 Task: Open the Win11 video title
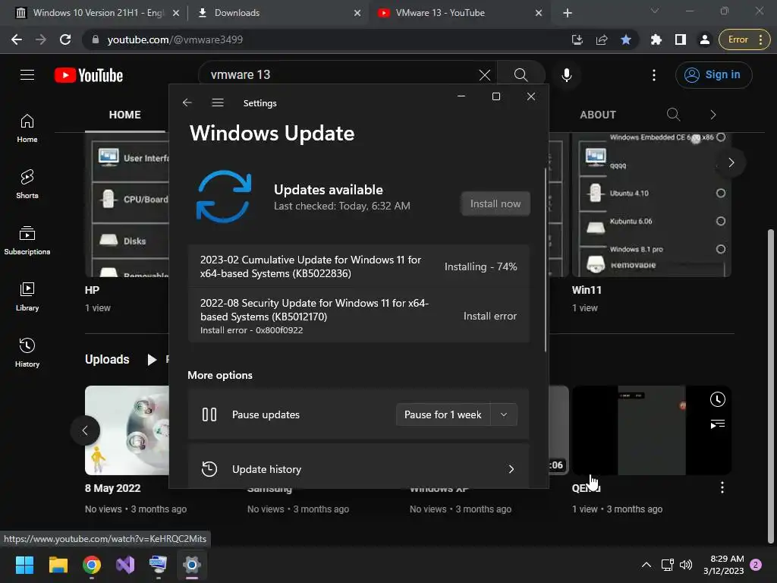[587, 290]
